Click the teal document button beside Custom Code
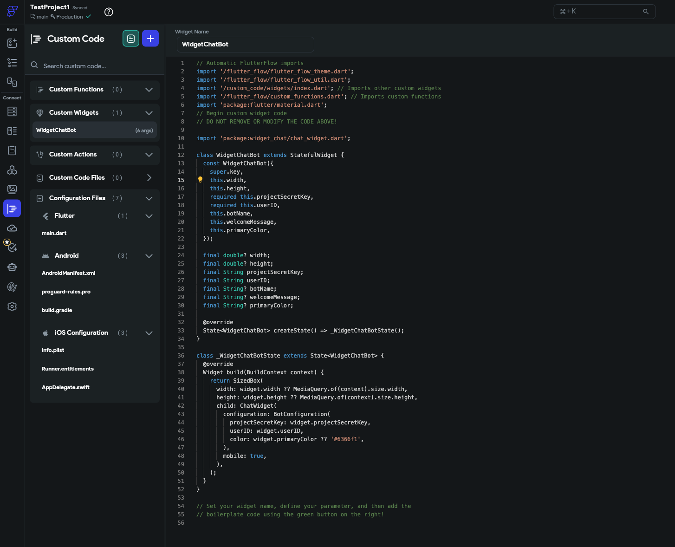675x547 pixels. [130, 38]
